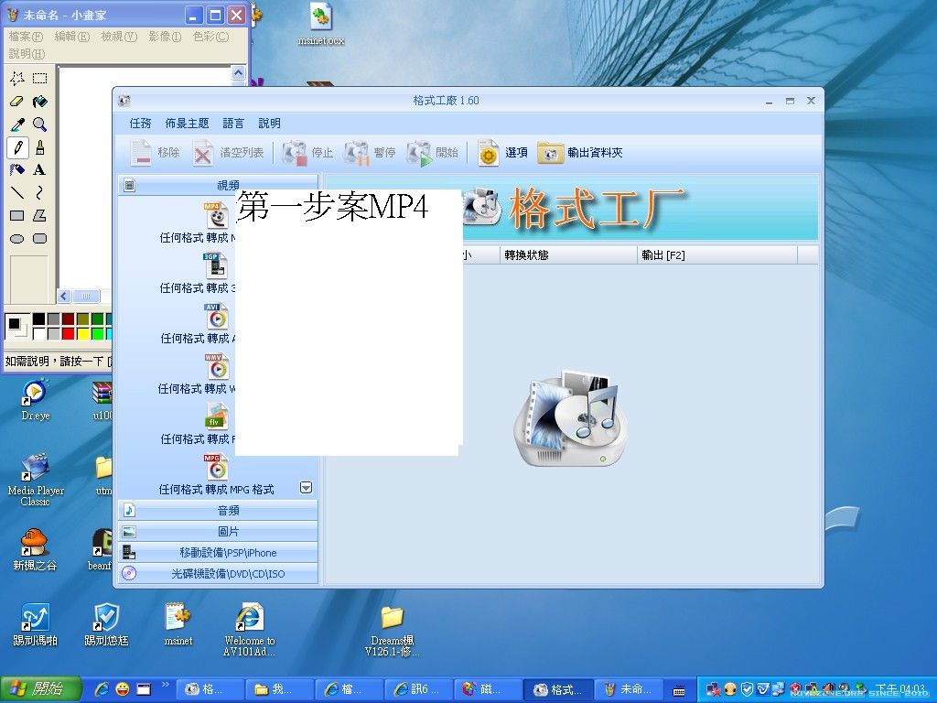Image resolution: width=937 pixels, height=703 pixels.
Task: Open the Task (任務) menu
Action: (140, 124)
